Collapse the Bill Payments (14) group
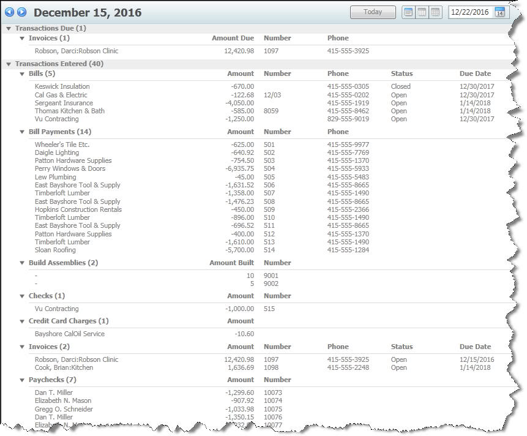This screenshot has width=527, height=436. [22, 132]
